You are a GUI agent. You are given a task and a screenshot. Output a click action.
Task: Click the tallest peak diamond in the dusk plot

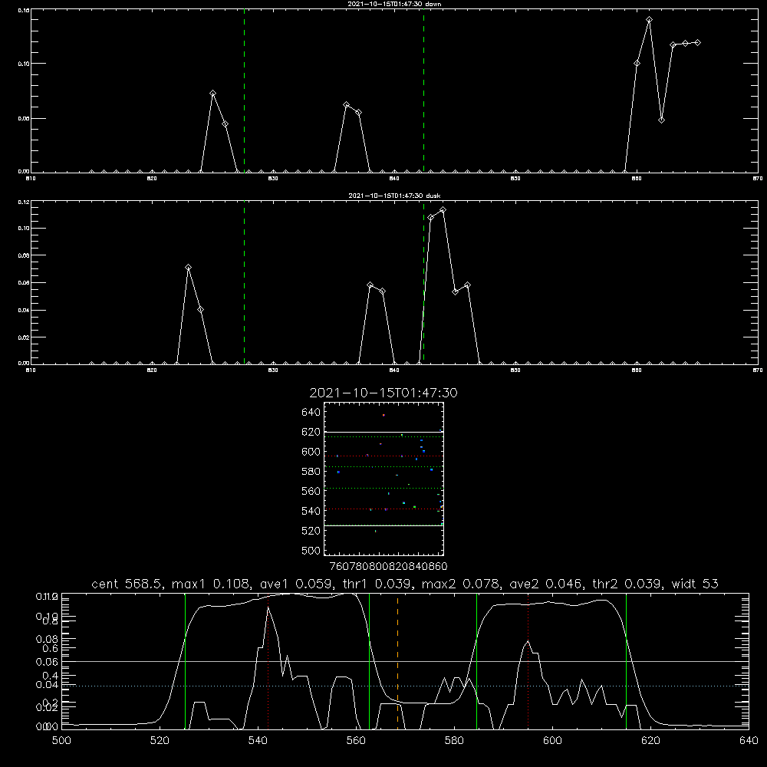pyautogui.click(x=443, y=210)
